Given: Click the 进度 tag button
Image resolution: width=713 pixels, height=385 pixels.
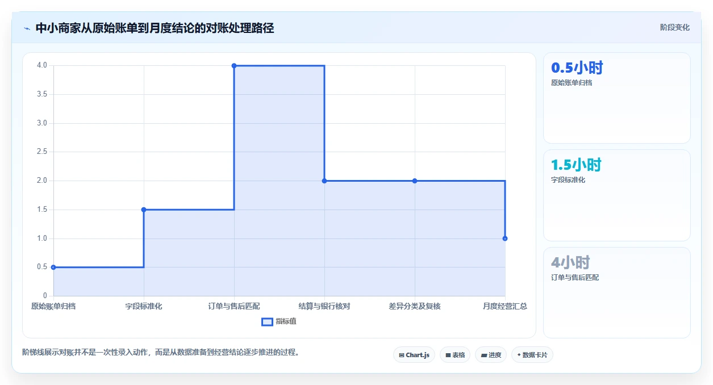Looking at the screenshot, I should click(491, 355).
